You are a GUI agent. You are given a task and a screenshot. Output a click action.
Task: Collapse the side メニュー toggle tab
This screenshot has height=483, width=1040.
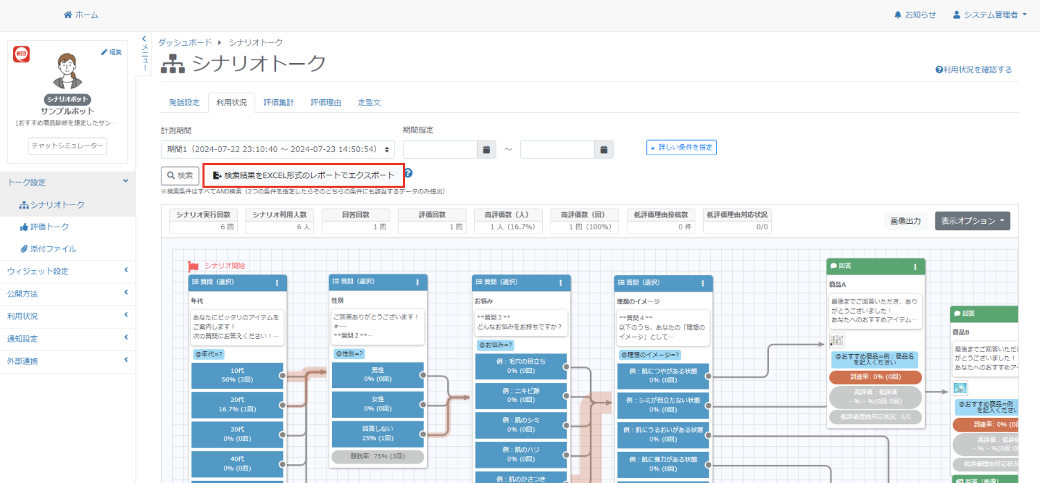144,54
